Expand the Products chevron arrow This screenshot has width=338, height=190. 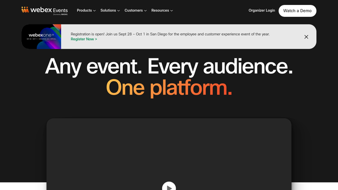click(x=95, y=10)
